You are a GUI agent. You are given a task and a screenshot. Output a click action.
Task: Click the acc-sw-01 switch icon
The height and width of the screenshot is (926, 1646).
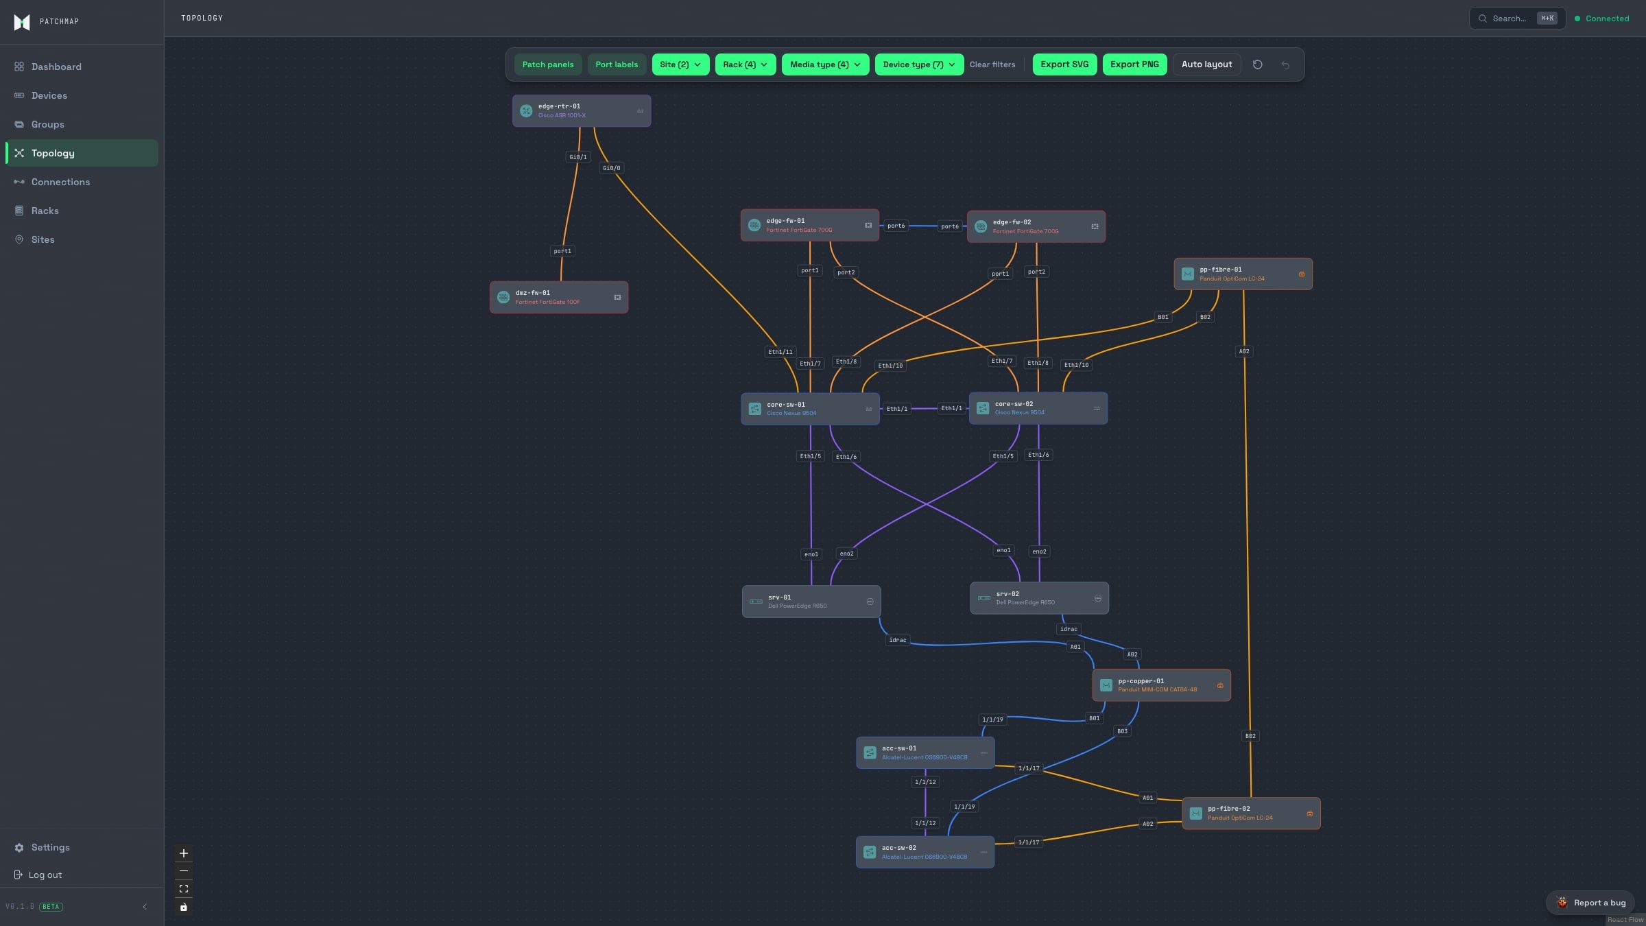(870, 752)
